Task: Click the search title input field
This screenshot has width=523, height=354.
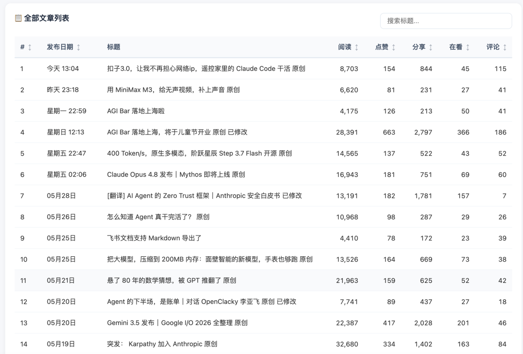Action: [446, 21]
